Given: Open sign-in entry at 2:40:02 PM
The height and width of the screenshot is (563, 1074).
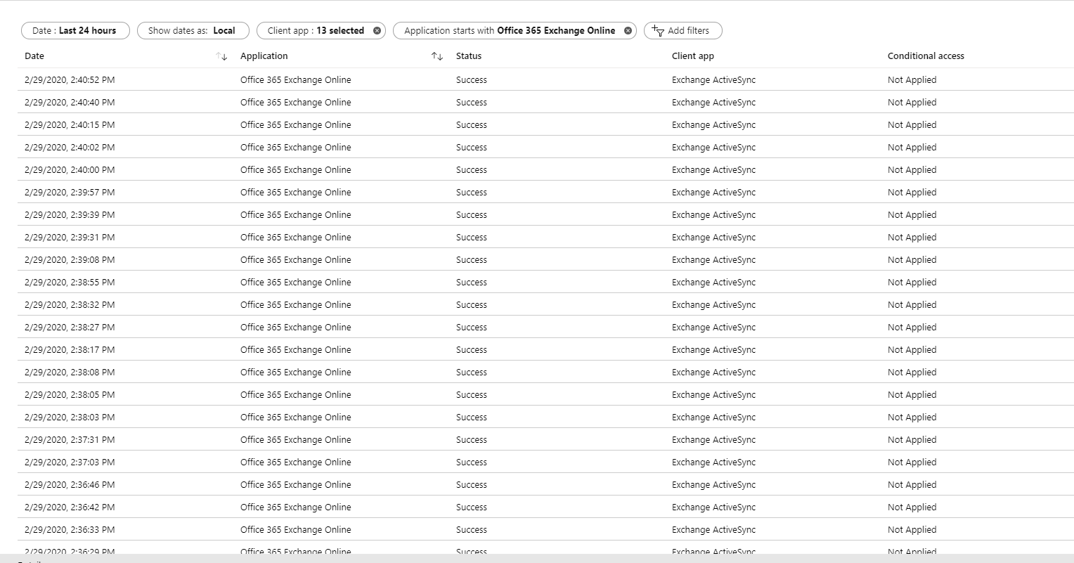Looking at the screenshot, I should coord(545,147).
